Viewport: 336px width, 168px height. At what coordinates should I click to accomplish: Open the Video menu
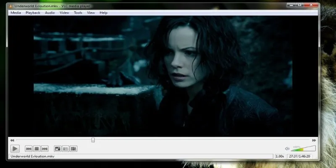coord(64,13)
